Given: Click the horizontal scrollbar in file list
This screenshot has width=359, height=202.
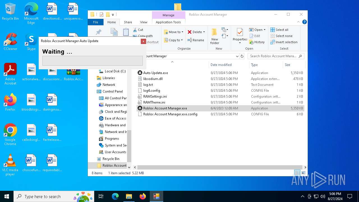Looking at the screenshot, I should click(219, 167).
